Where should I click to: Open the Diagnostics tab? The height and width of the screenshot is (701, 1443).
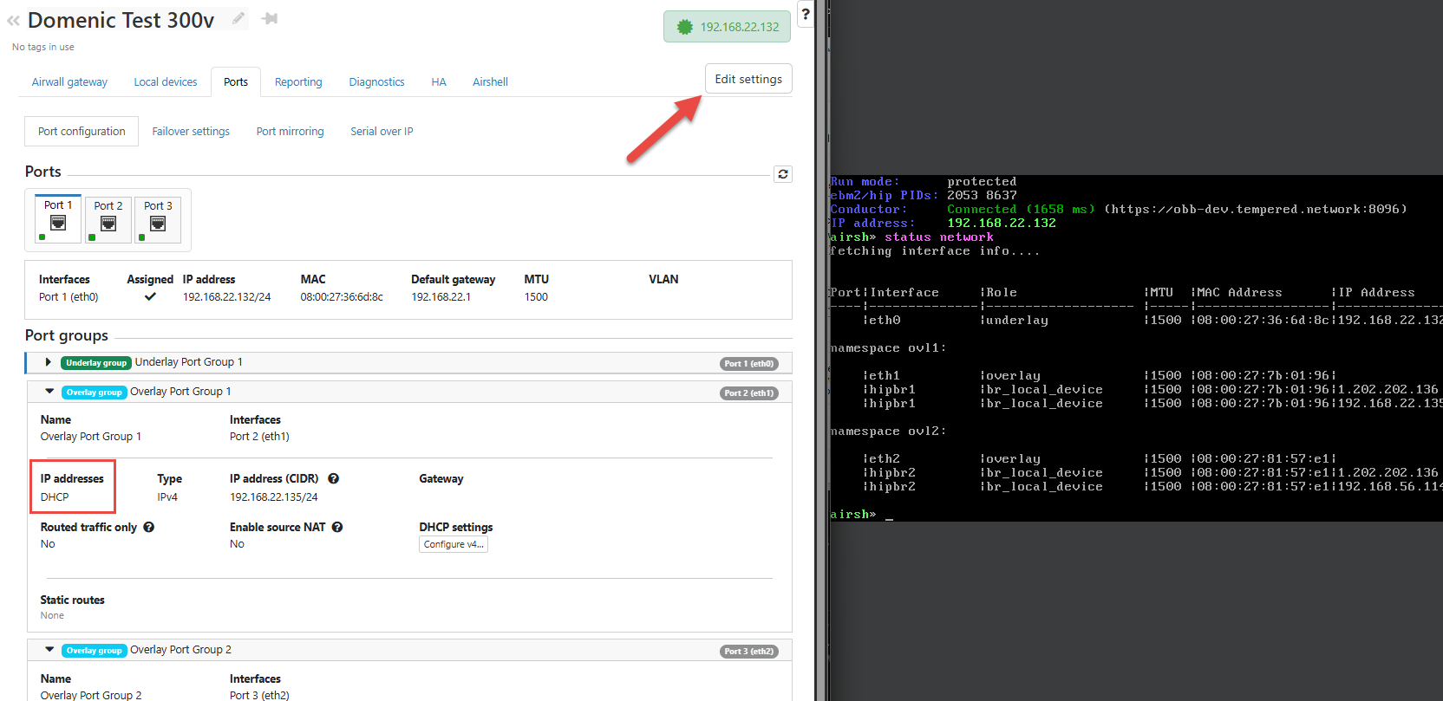[376, 82]
